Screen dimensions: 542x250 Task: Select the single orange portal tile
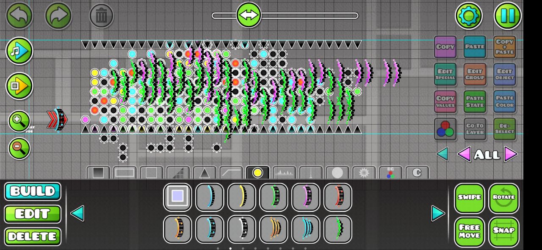point(177,229)
